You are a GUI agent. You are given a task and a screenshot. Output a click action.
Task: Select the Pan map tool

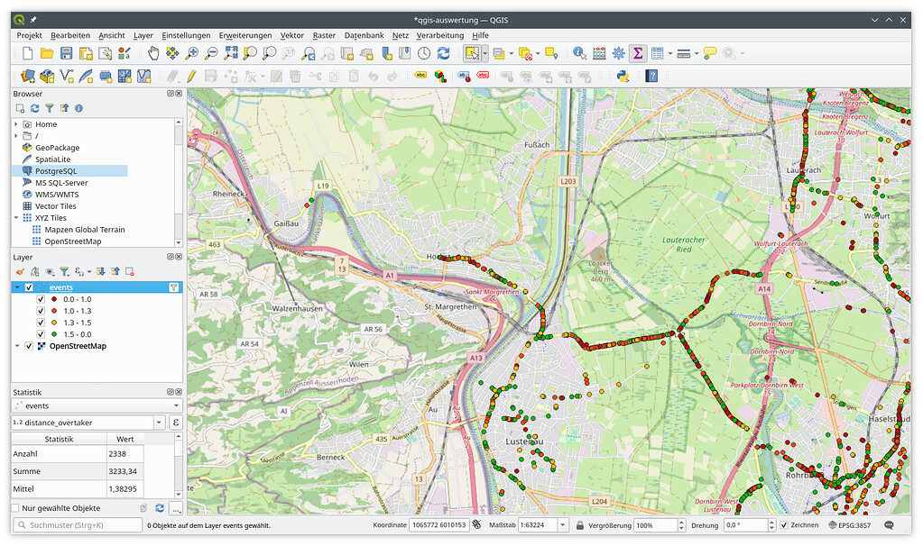(152, 52)
